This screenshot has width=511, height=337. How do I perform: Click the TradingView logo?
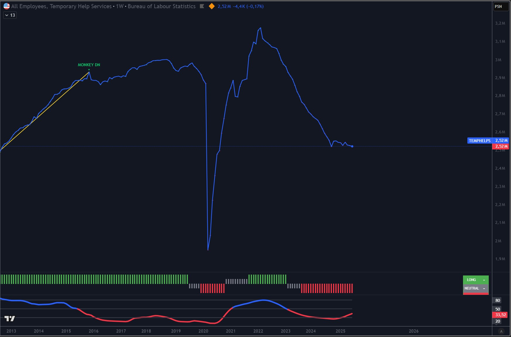pyautogui.click(x=10, y=319)
